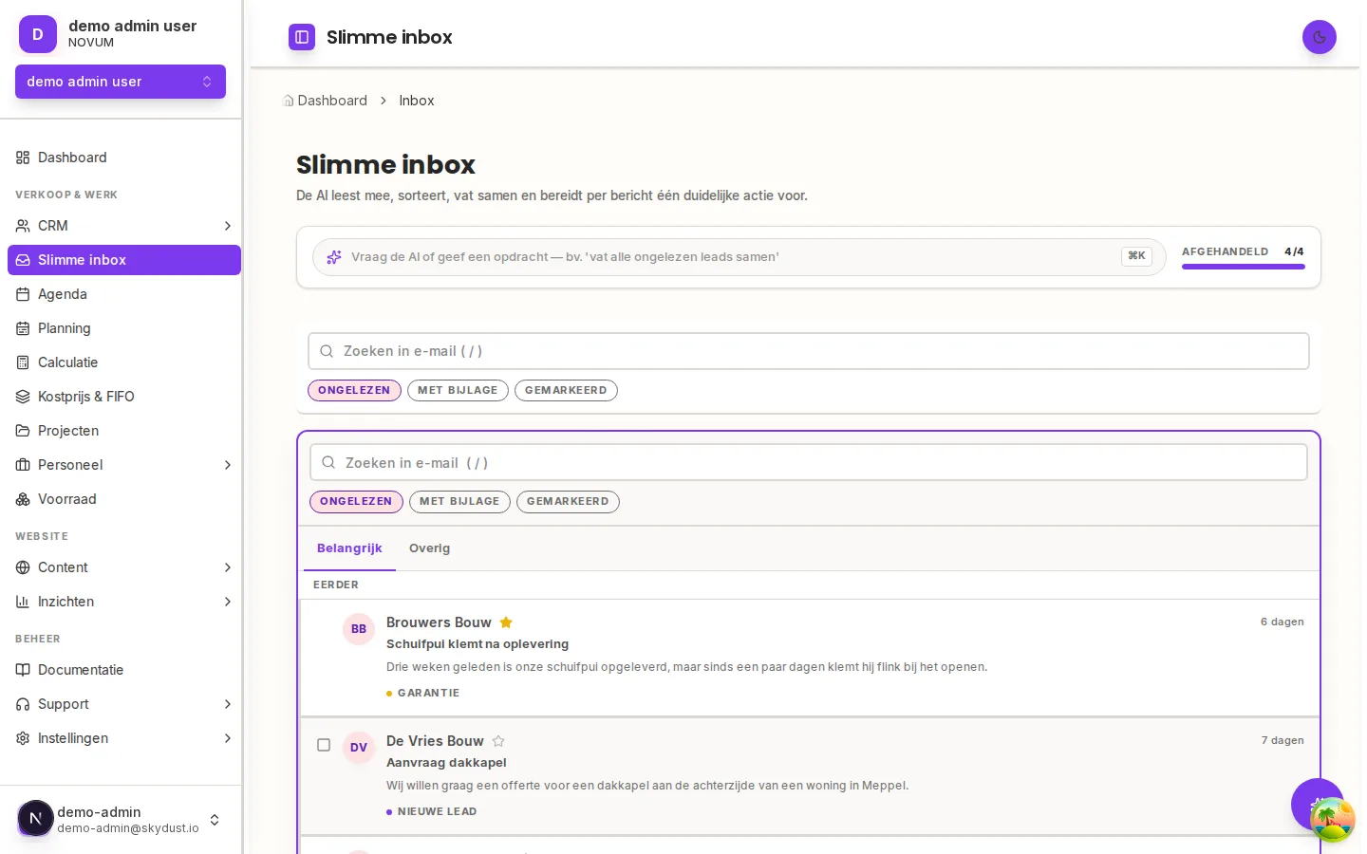
Task: Focus the 'Vraag de AI' prompt field
Action: coord(739,257)
